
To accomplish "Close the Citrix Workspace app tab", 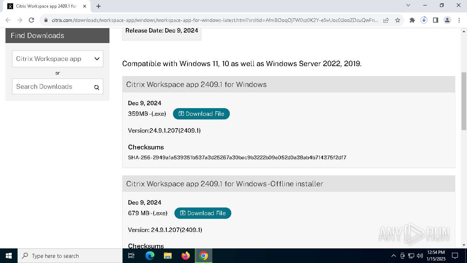I will 85,6.
